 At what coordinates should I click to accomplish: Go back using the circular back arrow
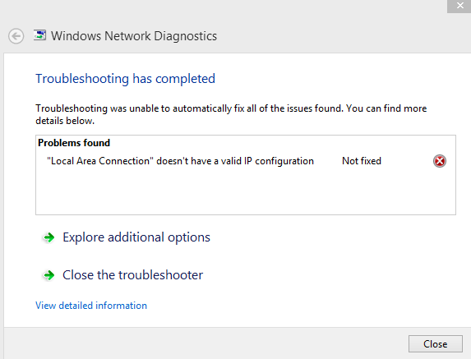[x=16, y=36]
